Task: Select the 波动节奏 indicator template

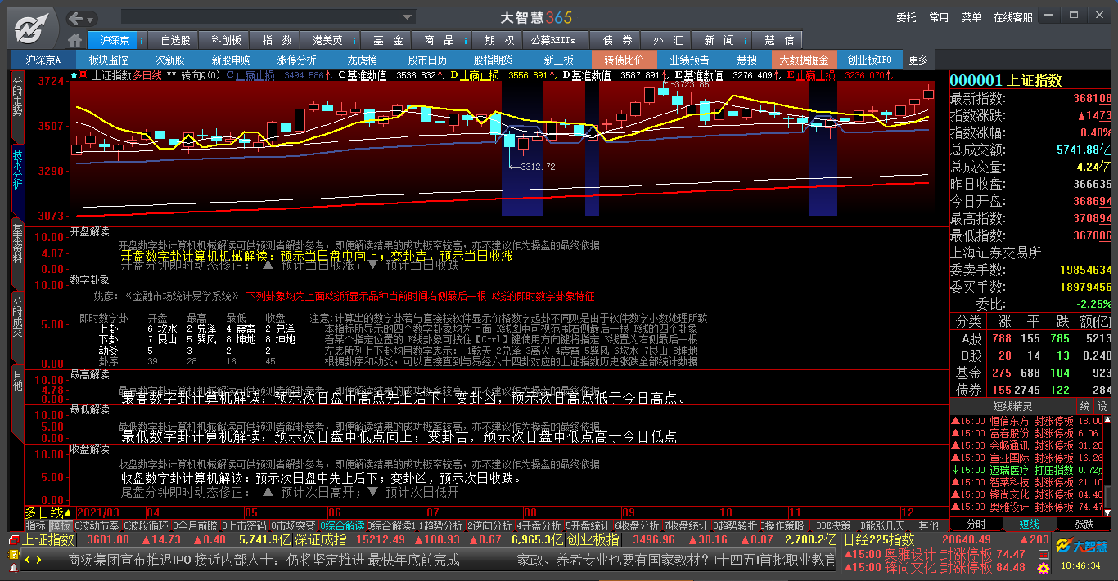Action: 97,525
